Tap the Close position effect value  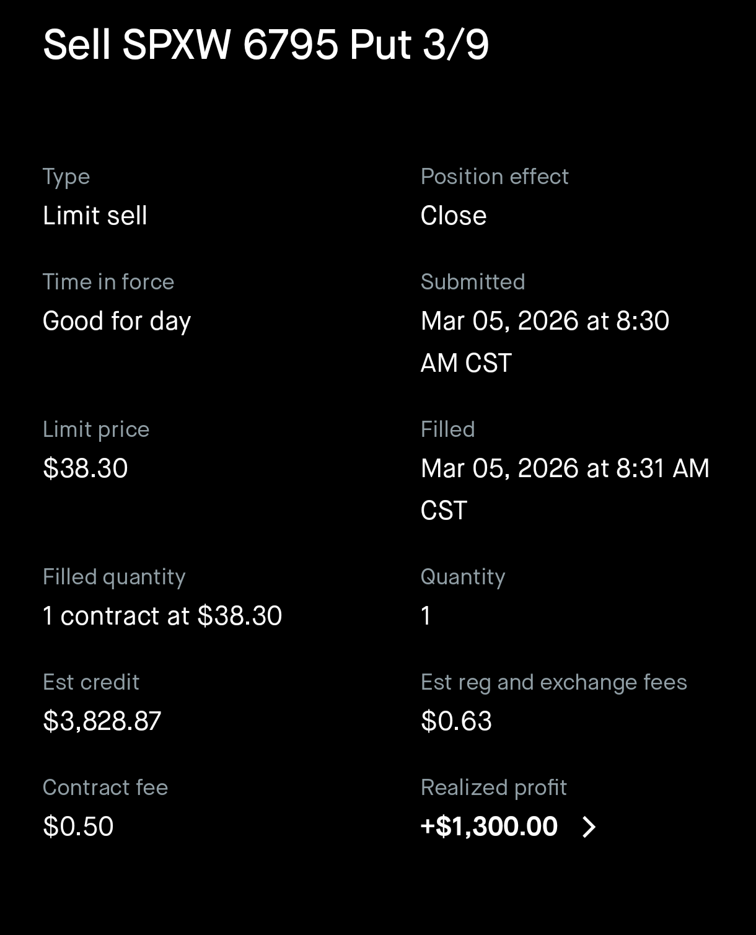pos(454,216)
